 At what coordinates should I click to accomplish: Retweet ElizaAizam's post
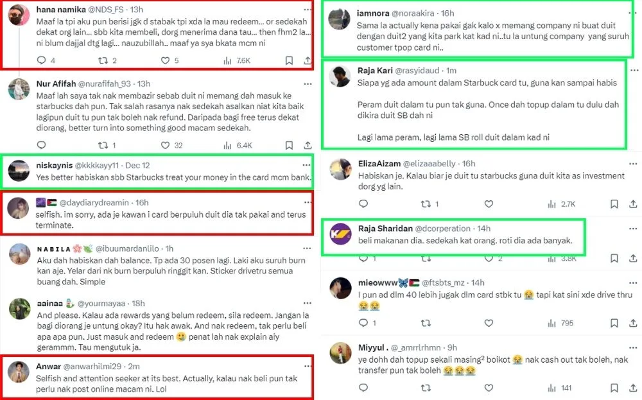[426, 204]
